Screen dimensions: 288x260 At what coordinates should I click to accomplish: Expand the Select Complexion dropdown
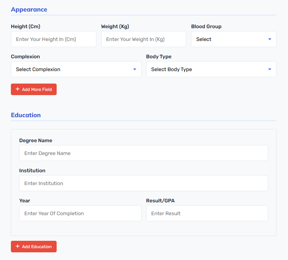coord(76,69)
